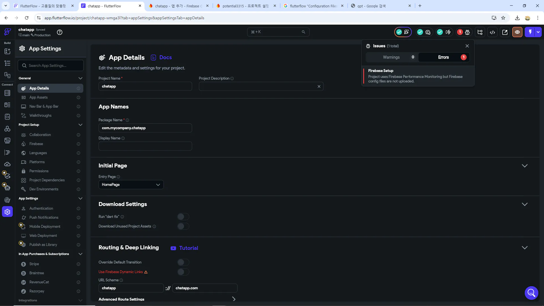544x306 pixels.
Task: Clear the Project Description field
Action: coord(319,86)
